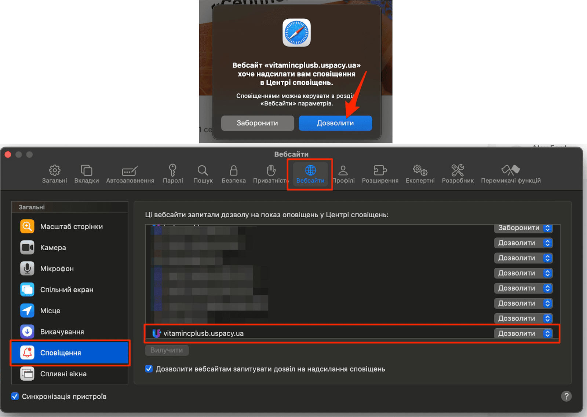Switch to the Вкладки tab
Screen dimensions: 587x417
87,174
